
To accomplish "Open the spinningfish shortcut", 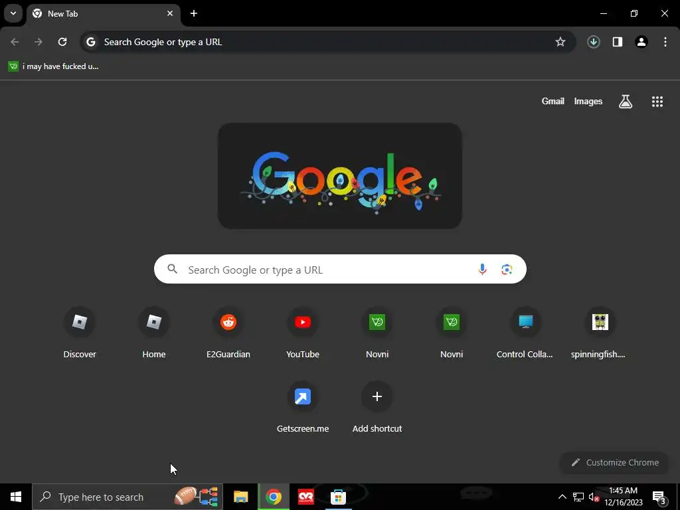I will (600, 334).
